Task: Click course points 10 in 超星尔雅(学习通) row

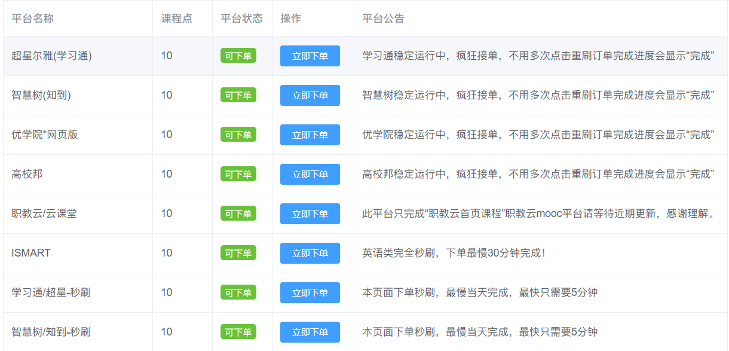Action: tap(167, 56)
